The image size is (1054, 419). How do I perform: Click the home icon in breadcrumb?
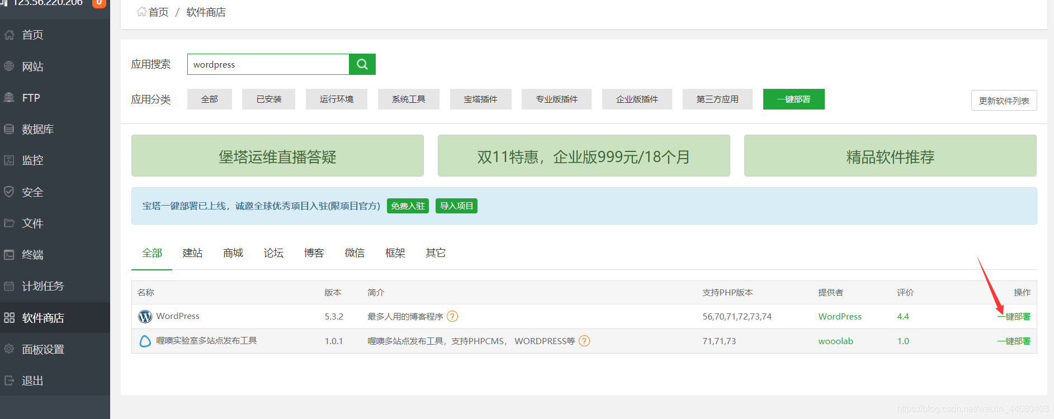point(141,12)
